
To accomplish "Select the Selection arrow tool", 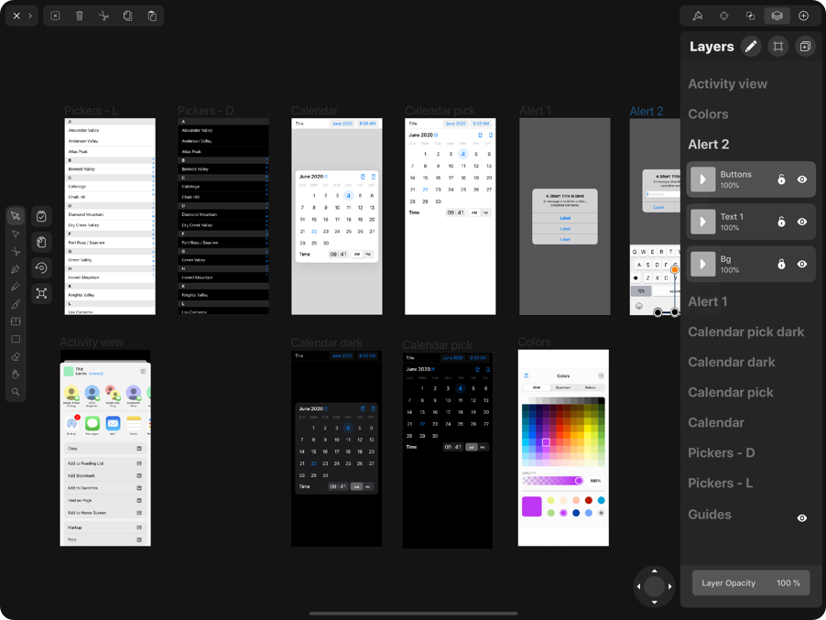I will [x=16, y=216].
